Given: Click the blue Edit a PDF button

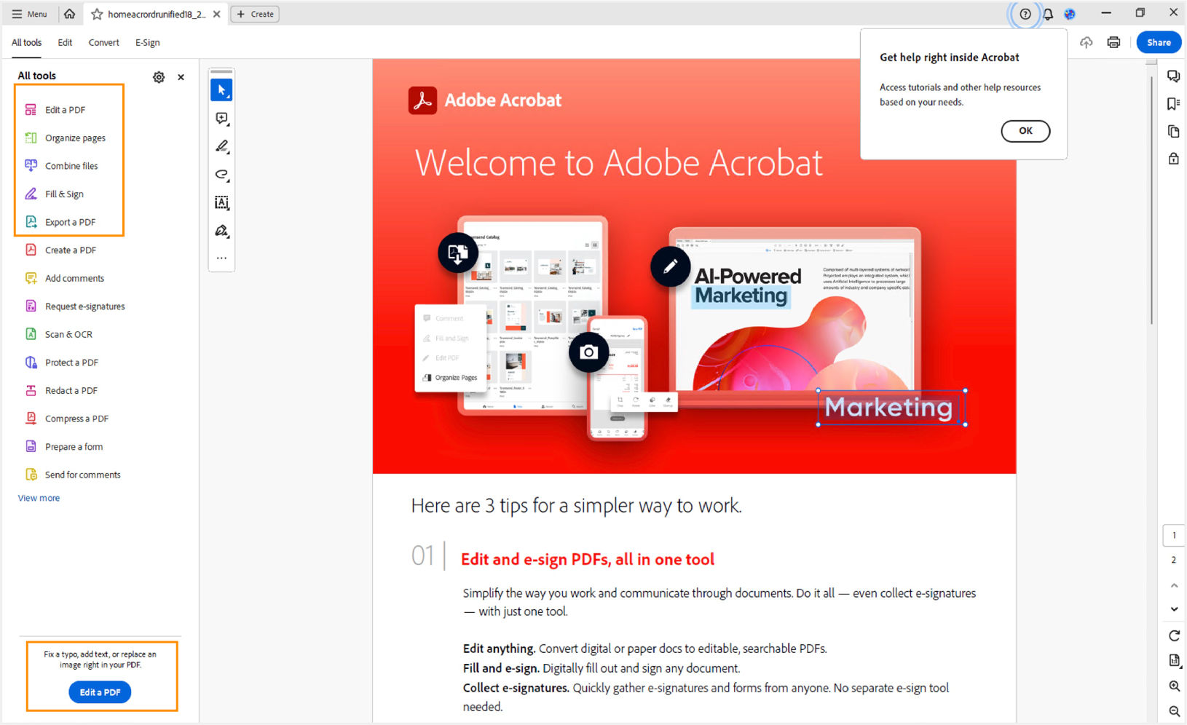Looking at the screenshot, I should pyautogui.click(x=100, y=692).
